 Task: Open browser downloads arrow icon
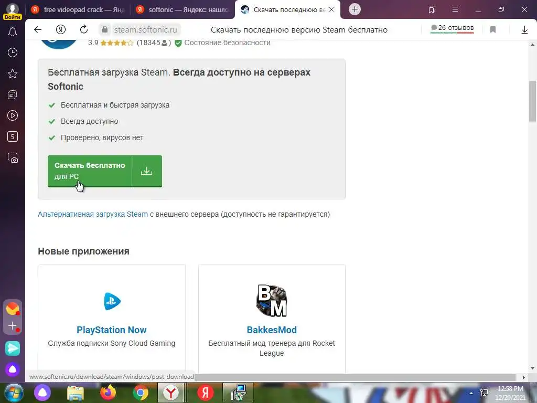(524, 30)
